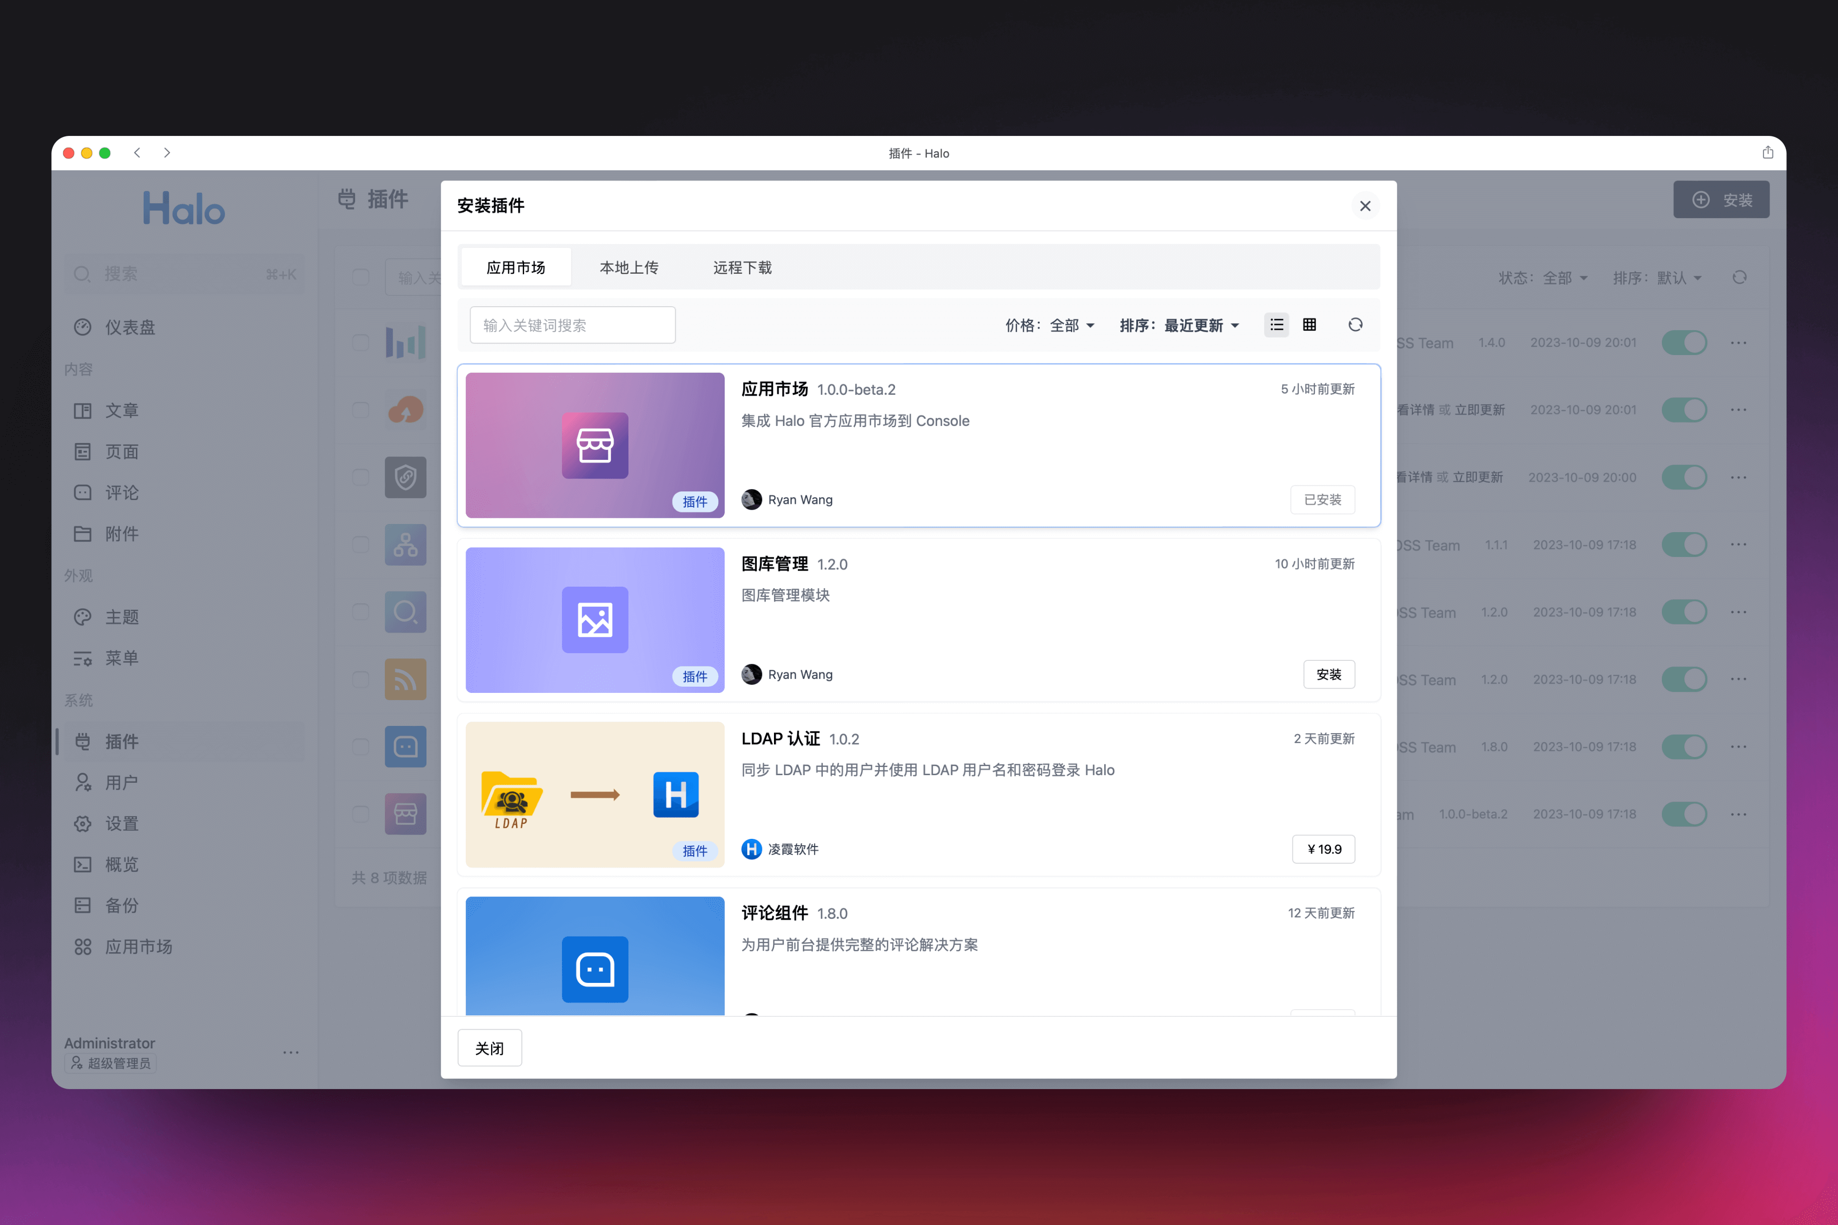1838x1225 pixels.
Task: Open more options for 1.8.0 plugin row
Action: click(x=1739, y=747)
